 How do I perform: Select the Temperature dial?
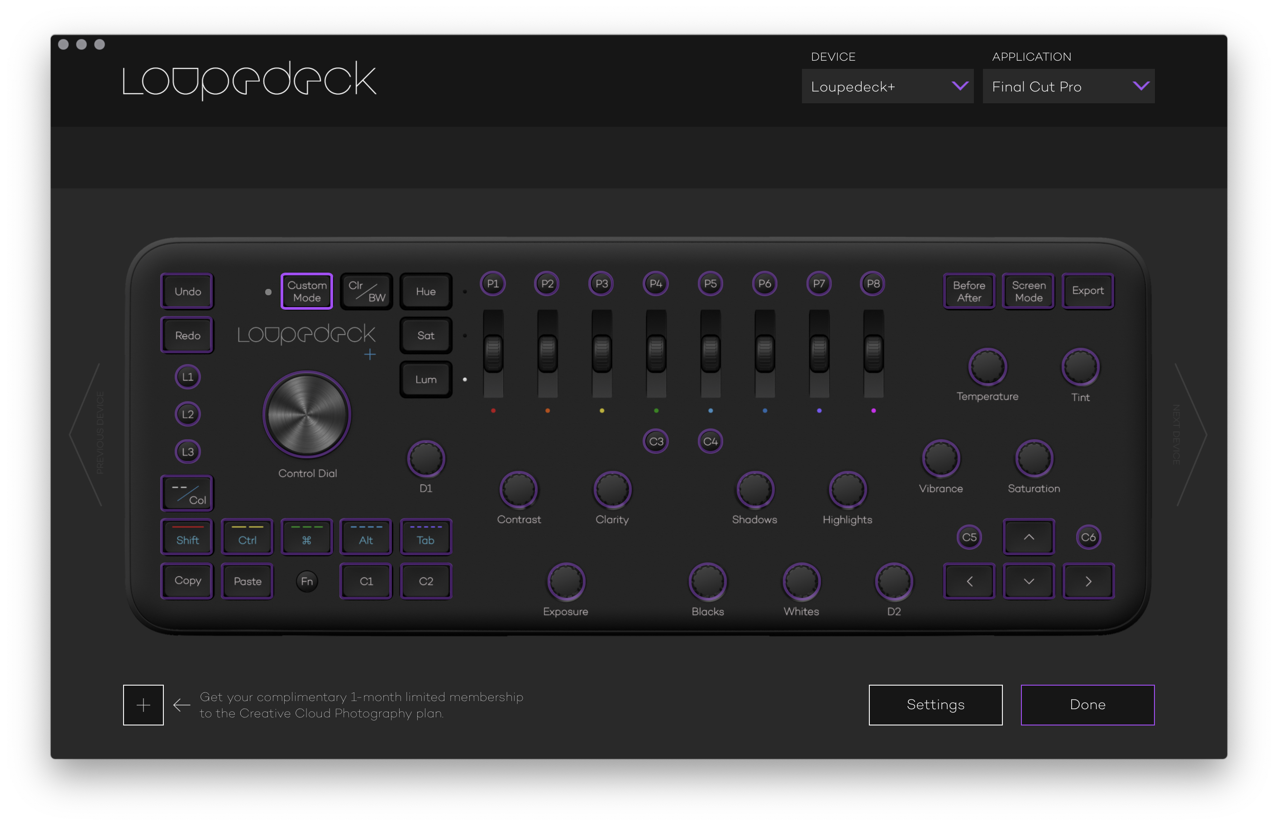click(987, 367)
